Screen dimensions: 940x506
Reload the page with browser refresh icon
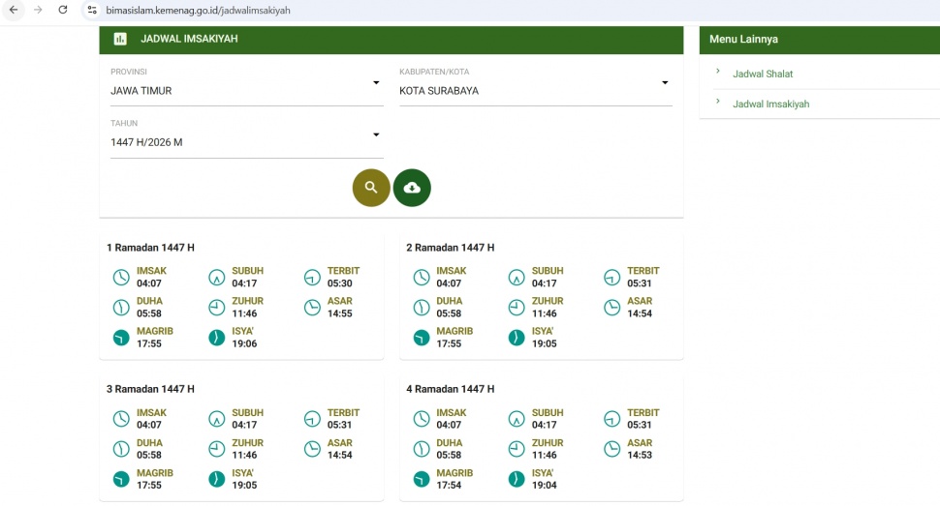63,10
